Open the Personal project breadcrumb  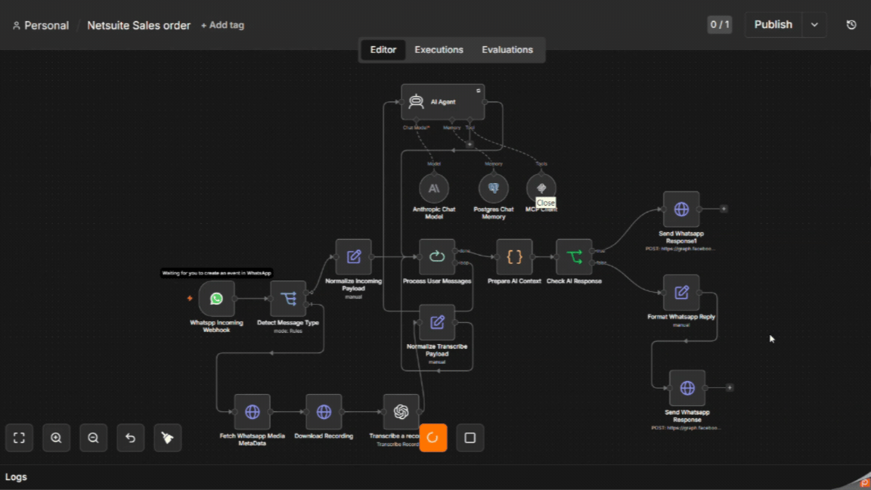41,26
